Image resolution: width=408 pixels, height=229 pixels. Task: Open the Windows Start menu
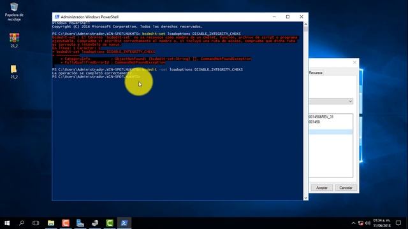[7, 223]
